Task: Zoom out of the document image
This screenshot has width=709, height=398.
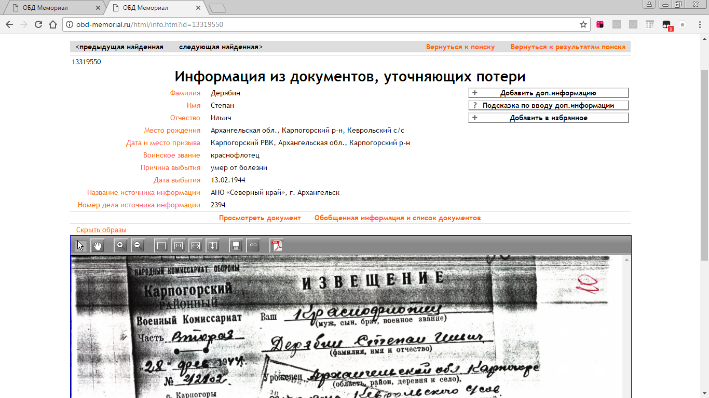Action: (x=138, y=246)
